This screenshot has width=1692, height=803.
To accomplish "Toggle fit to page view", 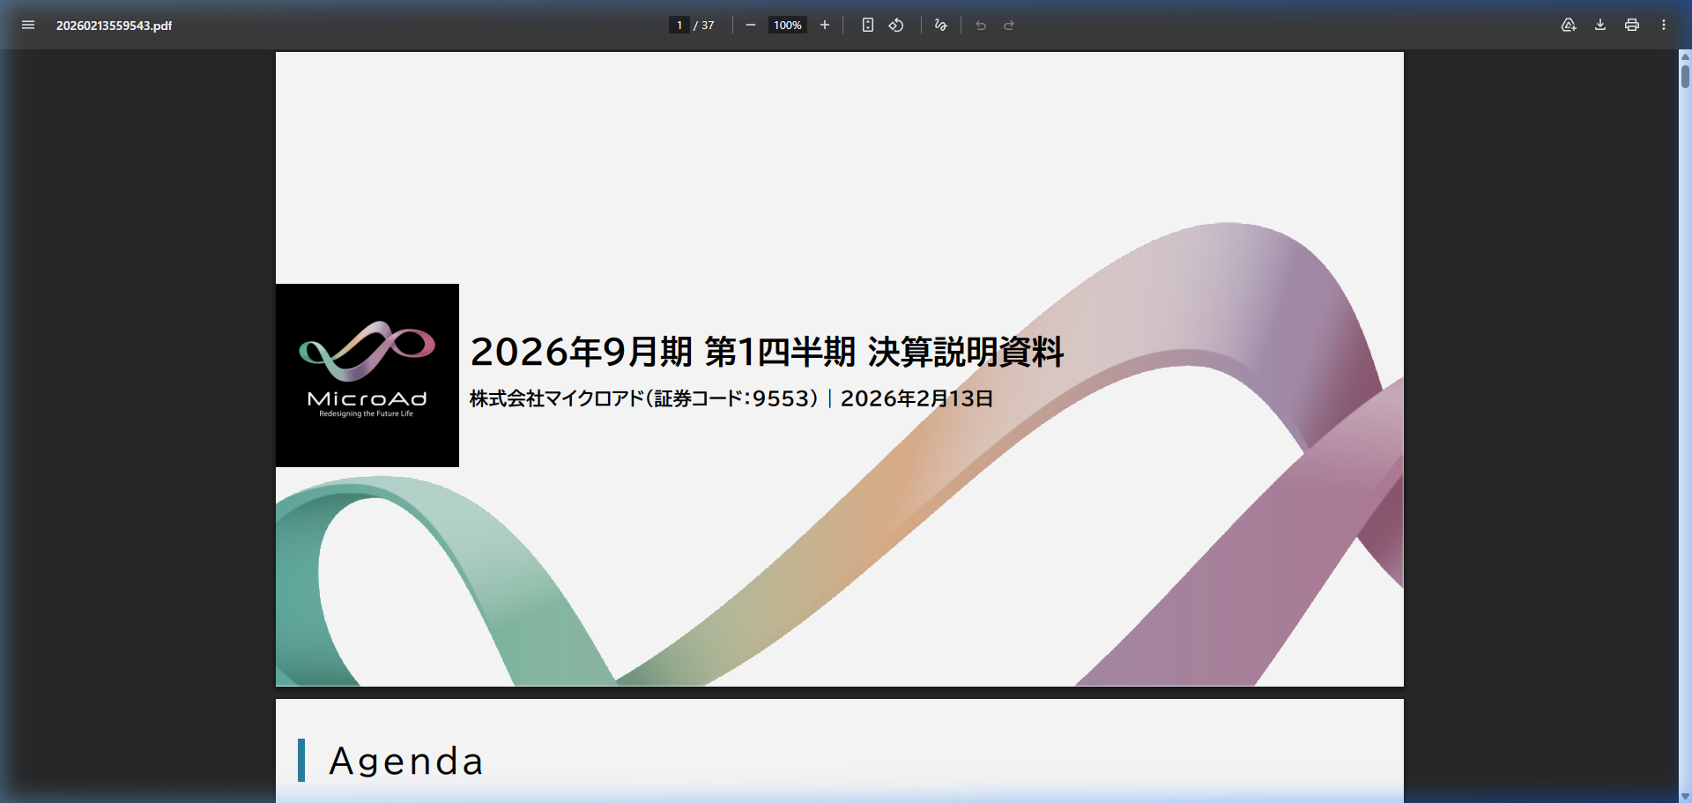I will tap(867, 25).
